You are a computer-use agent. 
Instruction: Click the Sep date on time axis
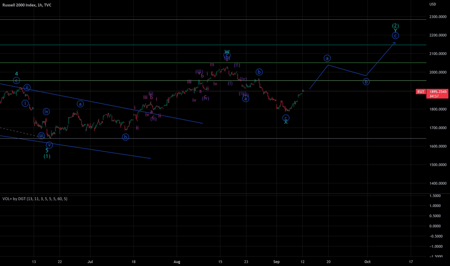[276, 262]
